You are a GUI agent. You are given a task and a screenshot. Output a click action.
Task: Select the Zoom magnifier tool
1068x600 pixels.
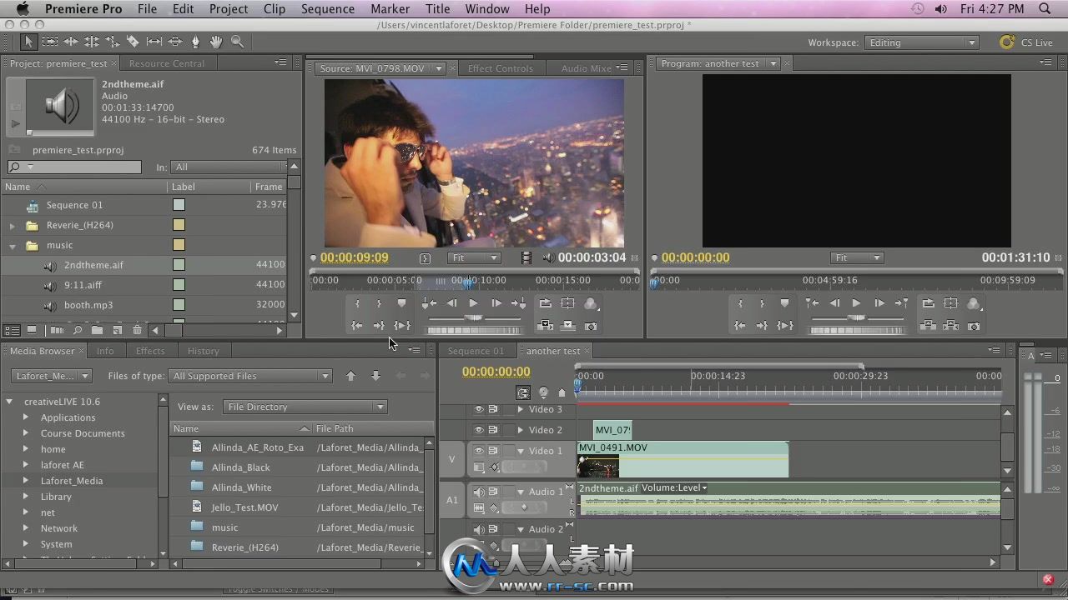[237, 42]
